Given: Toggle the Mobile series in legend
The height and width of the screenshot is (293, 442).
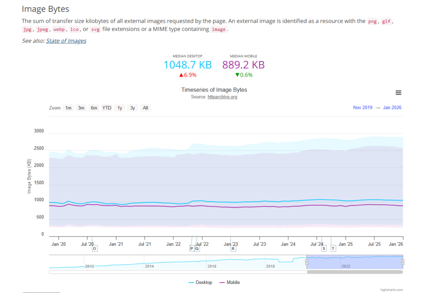Looking at the screenshot, I should point(230,283).
